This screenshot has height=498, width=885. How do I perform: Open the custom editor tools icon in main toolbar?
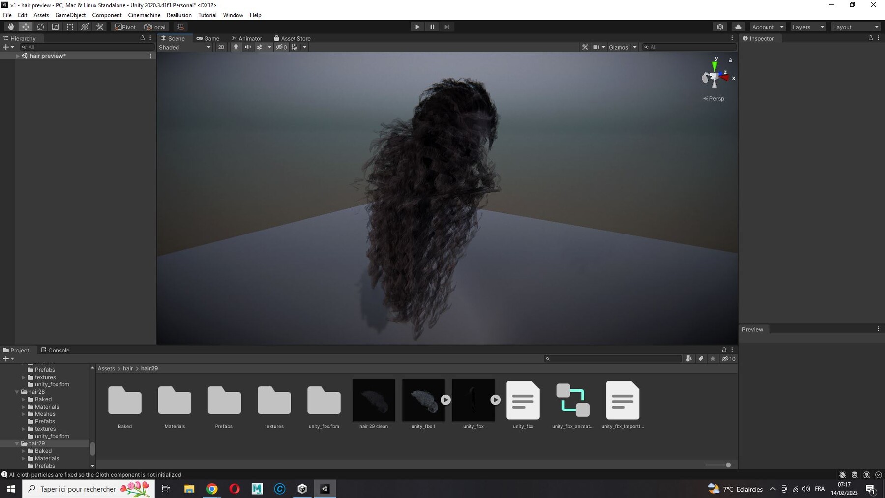coord(100,27)
